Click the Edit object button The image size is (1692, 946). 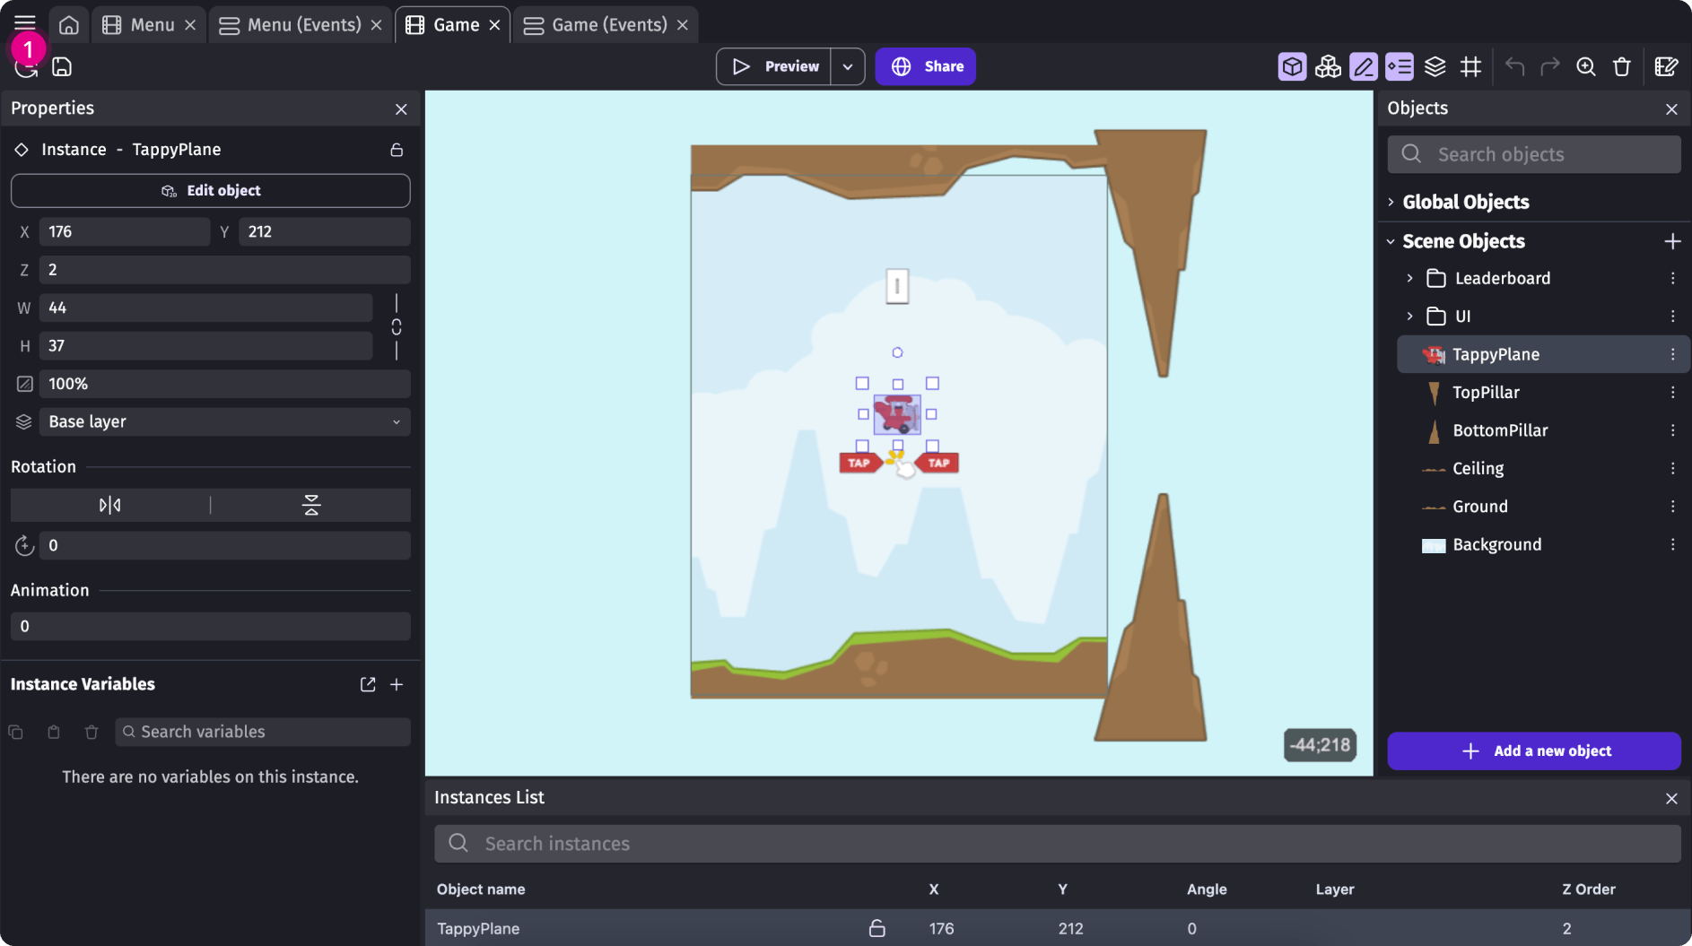coord(211,191)
